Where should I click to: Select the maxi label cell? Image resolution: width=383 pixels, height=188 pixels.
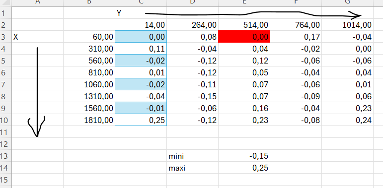[x=192, y=168]
